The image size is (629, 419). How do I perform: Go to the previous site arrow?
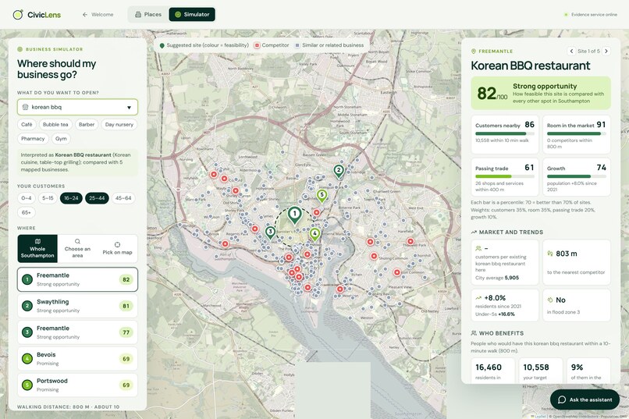571,51
